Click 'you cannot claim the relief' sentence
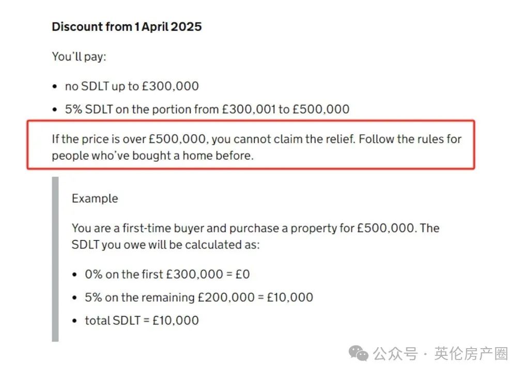 pyautogui.click(x=283, y=139)
